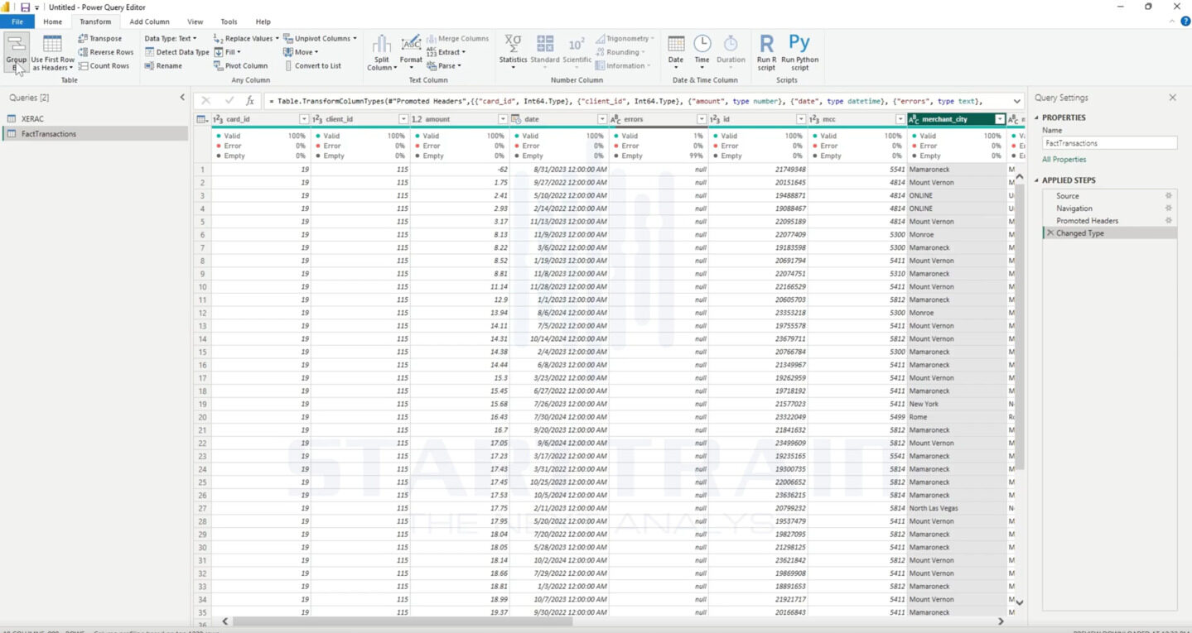
Task: Open the Split Column tool
Action: pos(381,53)
